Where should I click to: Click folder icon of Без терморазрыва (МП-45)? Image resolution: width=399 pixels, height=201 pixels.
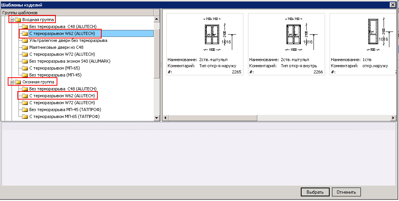[x=25, y=75]
